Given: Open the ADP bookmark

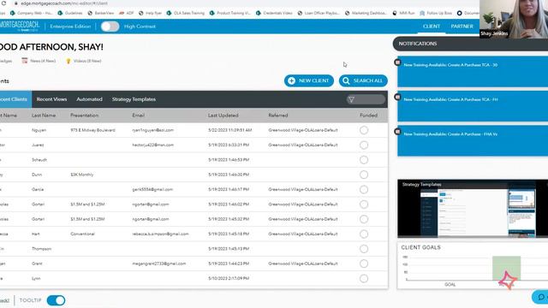Looking at the screenshot, I should (x=127, y=13).
